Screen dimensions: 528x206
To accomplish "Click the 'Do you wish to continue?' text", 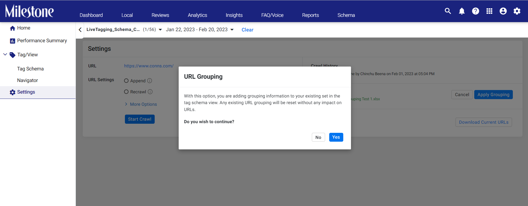I will click(209, 122).
